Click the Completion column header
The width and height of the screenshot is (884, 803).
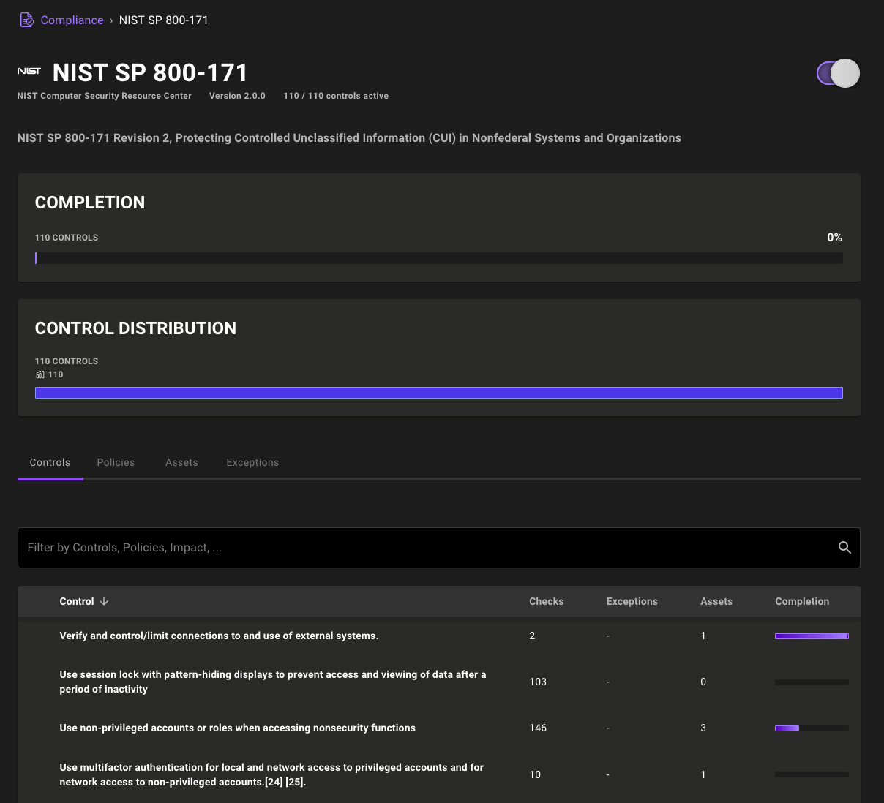tap(802, 601)
